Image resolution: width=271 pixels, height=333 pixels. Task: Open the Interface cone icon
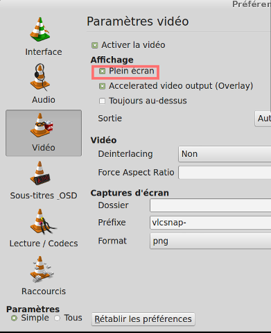40,29
